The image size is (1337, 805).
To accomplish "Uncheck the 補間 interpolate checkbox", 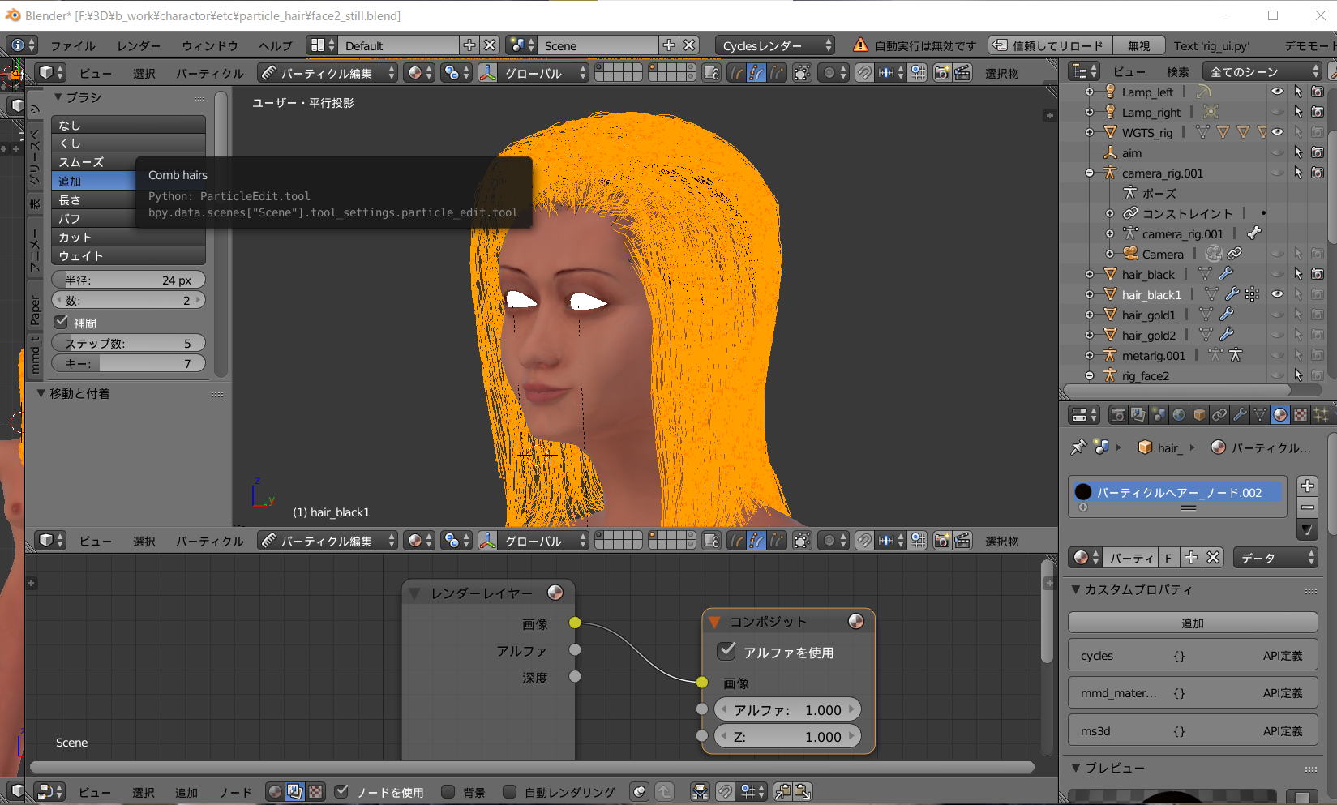I will tap(62, 323).
